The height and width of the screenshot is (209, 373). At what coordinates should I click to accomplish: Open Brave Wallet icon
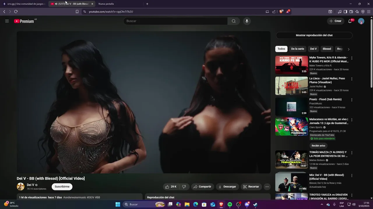(x=351, y=12)
